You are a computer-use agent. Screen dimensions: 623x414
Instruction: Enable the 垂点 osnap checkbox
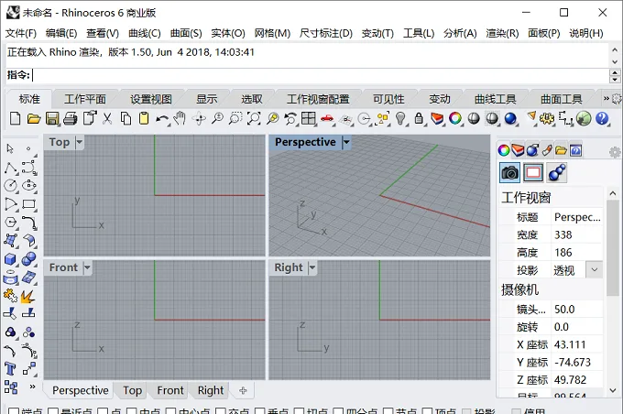tap(259, 411)
